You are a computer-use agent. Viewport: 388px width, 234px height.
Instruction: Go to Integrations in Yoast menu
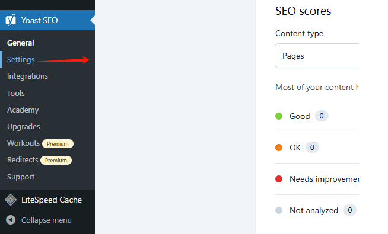click(x=27, y=76)
